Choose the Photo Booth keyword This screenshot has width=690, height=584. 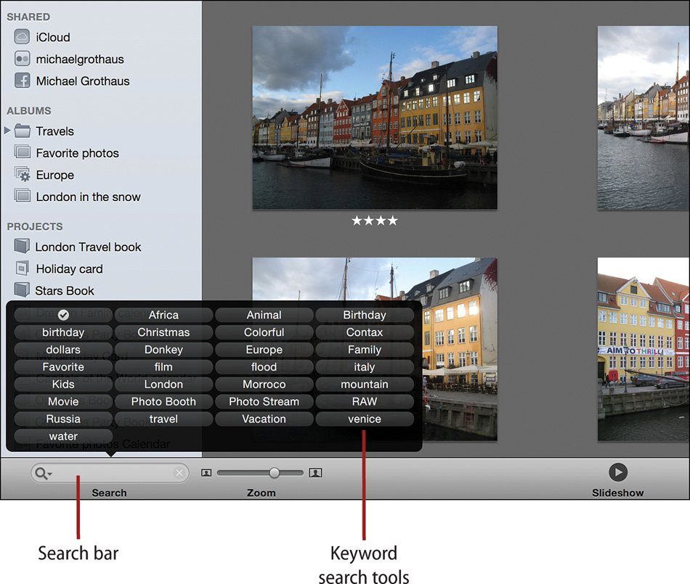point(163,402)
